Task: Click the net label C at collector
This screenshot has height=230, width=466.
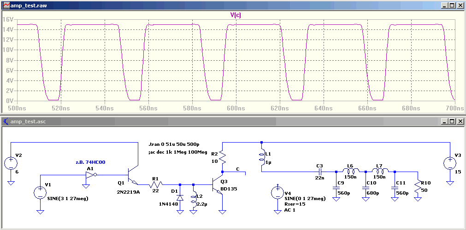Action: pos(238,169)
